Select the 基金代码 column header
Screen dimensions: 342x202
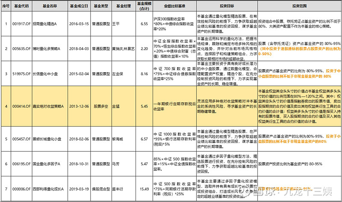click(21, 6)
